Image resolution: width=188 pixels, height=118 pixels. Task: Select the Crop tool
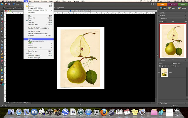pyautogui.click(x=2, y=41)
